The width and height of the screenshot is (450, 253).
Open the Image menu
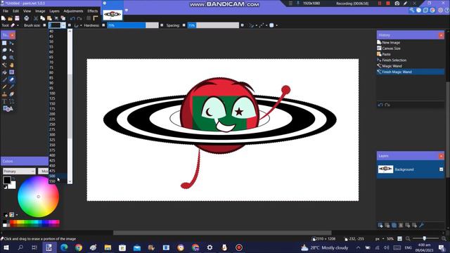tap(40, 11)
